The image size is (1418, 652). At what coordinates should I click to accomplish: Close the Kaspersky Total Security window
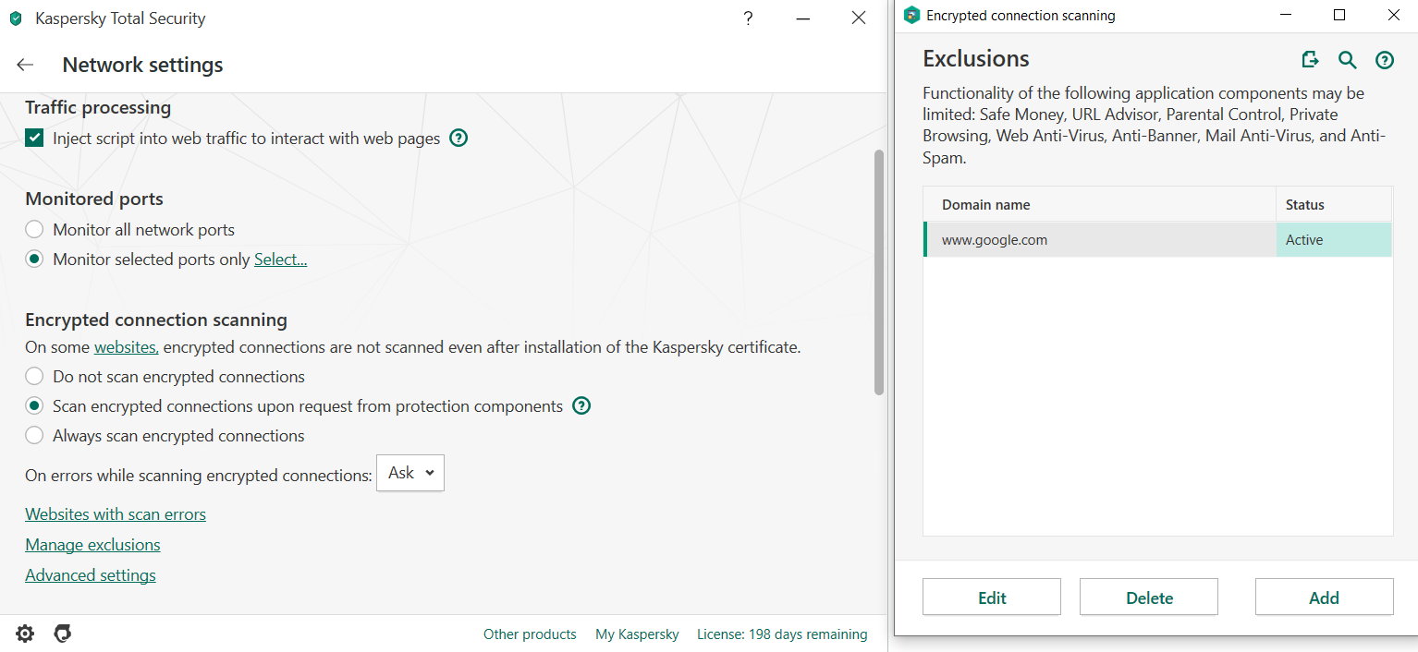pyautogui.click(x=859, y=18)
